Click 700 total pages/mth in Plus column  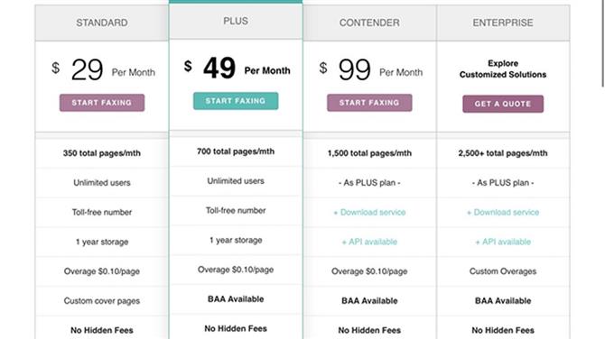tap(236, 151)
